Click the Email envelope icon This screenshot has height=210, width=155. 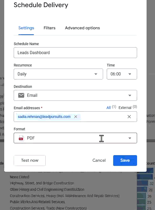(21, 95)
